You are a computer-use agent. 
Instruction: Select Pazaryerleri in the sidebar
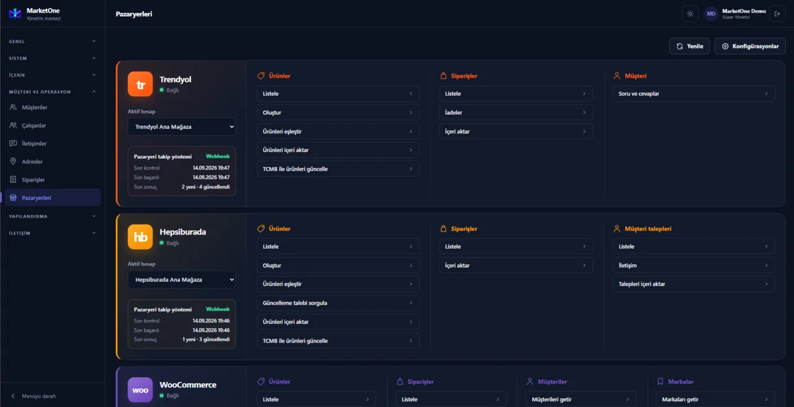tap(53, 197)
